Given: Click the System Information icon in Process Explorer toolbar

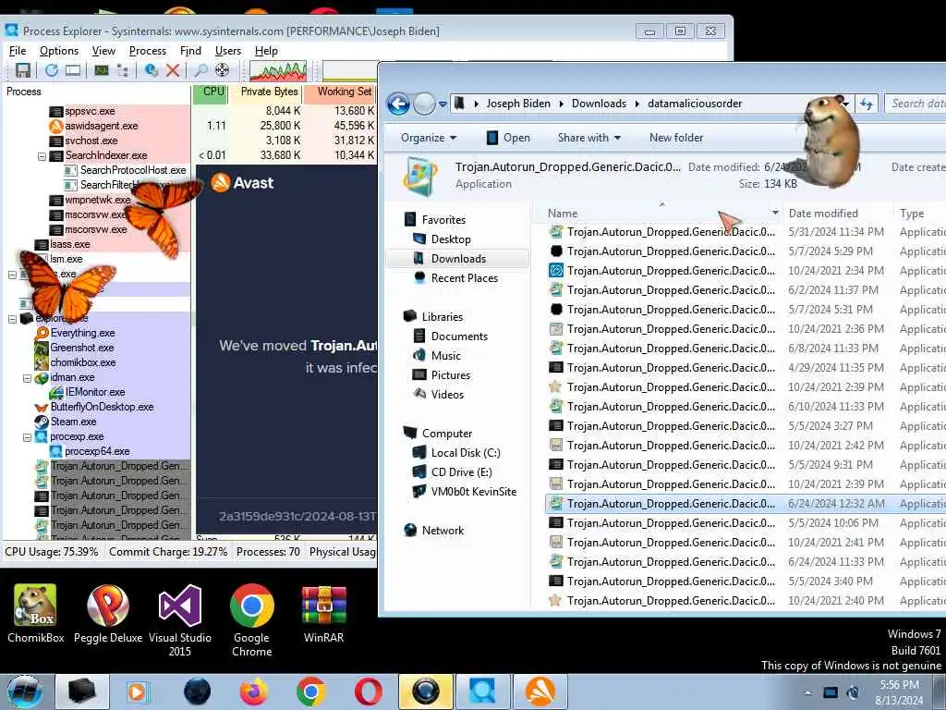Looking at the screenshot, I should tap(101, 70).
